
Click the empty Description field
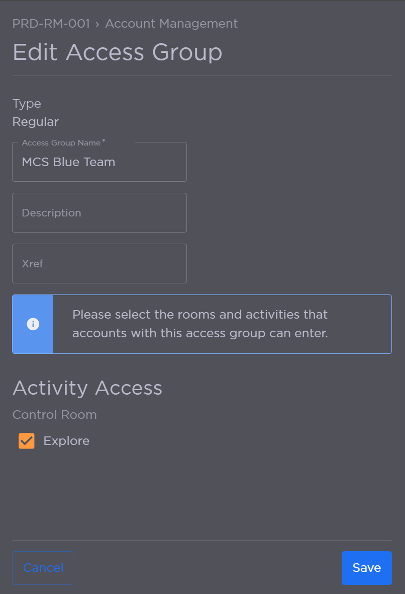99,212
